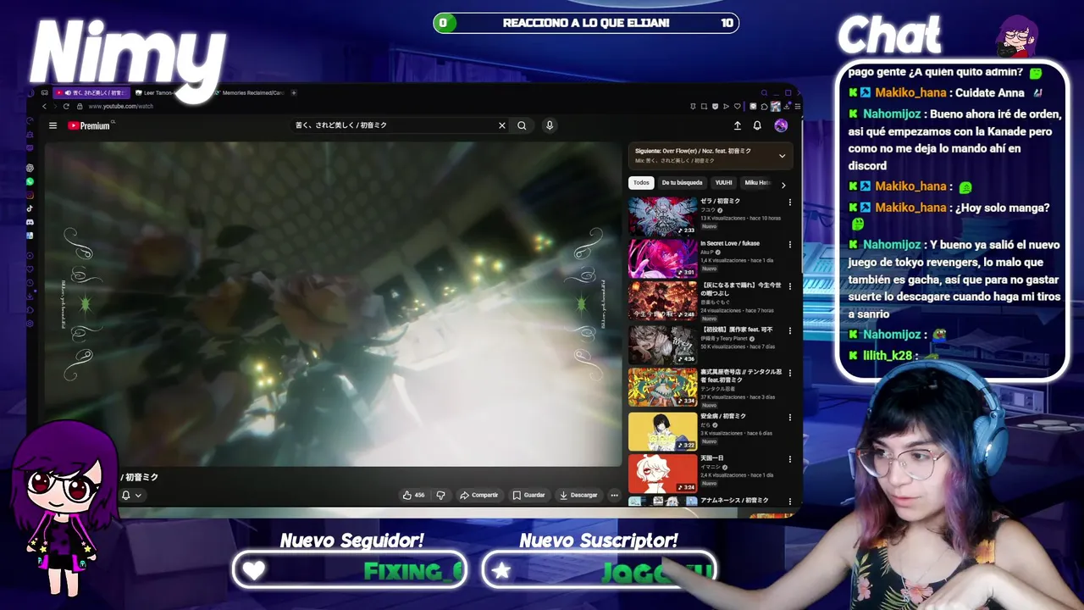Image resolution: width=1084 pixels, height=610 pixels.
Task: Click the YouTube search input field
Action: click(x=394, y=125)
